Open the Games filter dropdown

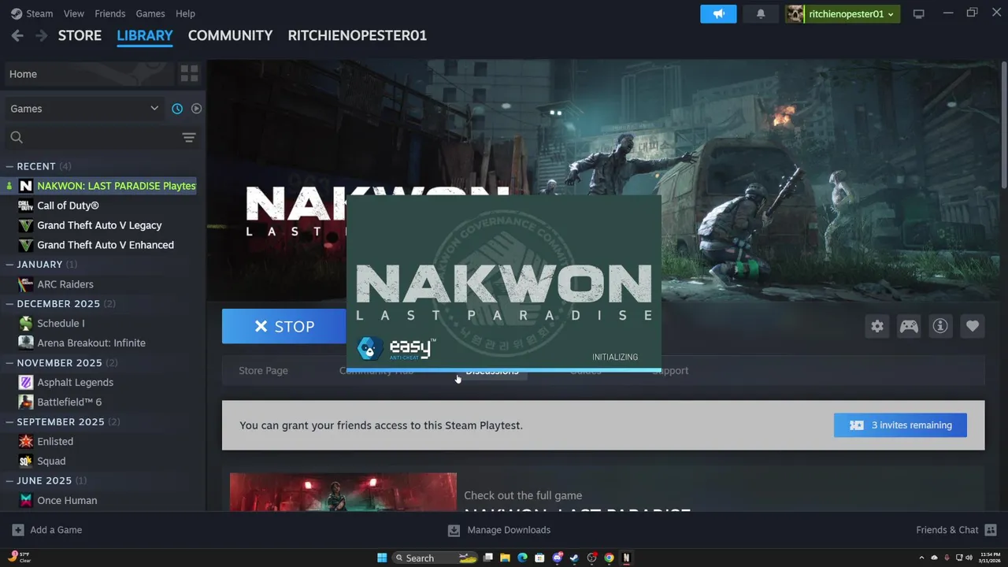point(83,109)
